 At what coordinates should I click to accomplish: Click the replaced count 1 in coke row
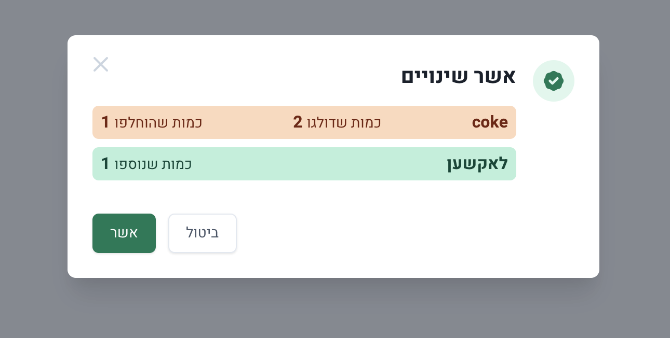click(105, 122)
